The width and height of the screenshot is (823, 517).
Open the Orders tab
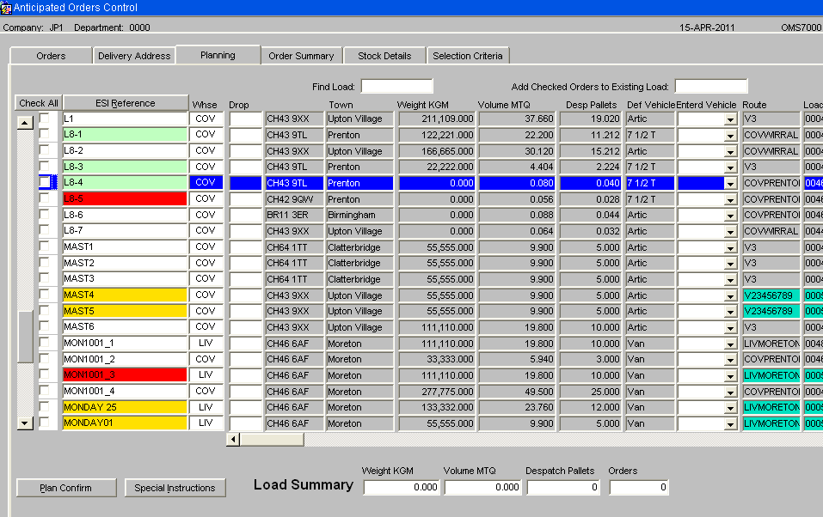coord(51,56)
